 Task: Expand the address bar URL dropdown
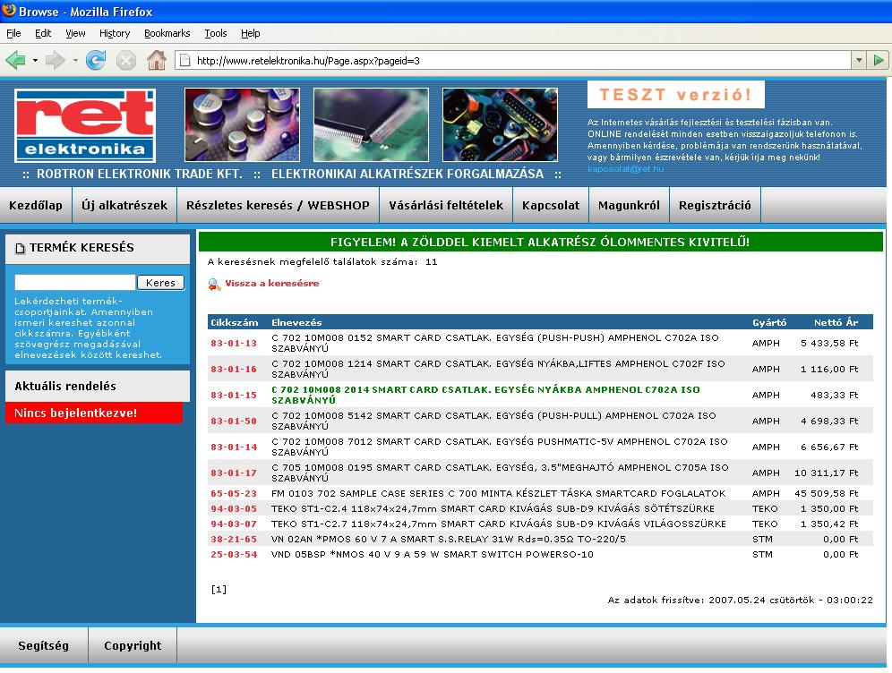pos(859,60)
